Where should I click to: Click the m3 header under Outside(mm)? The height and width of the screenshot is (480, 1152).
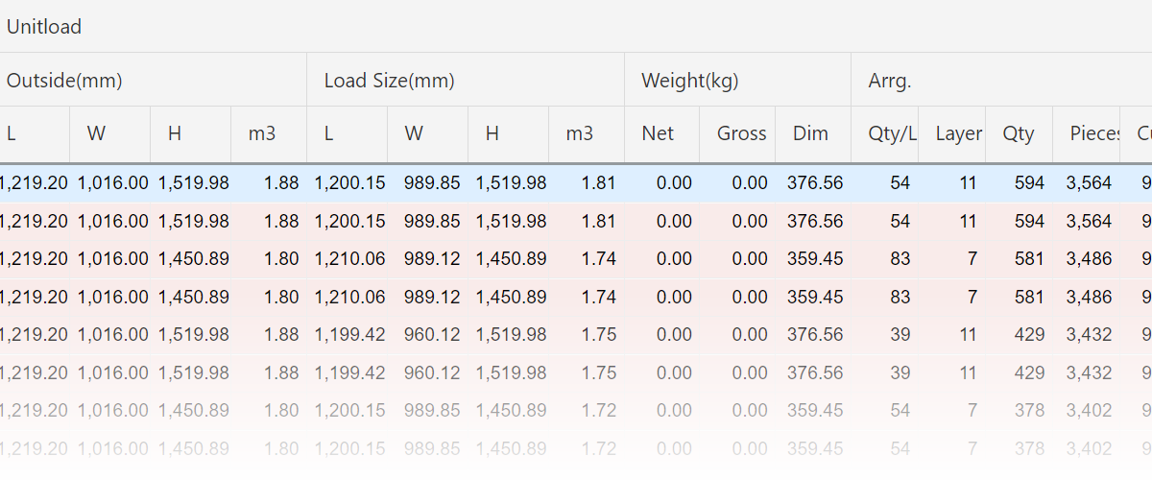coord(262,133)
